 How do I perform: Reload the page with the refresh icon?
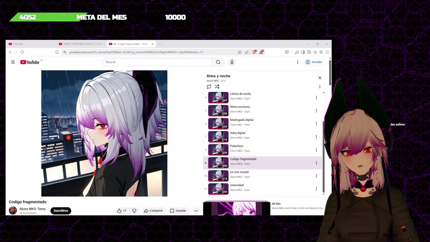click(22, 52)
